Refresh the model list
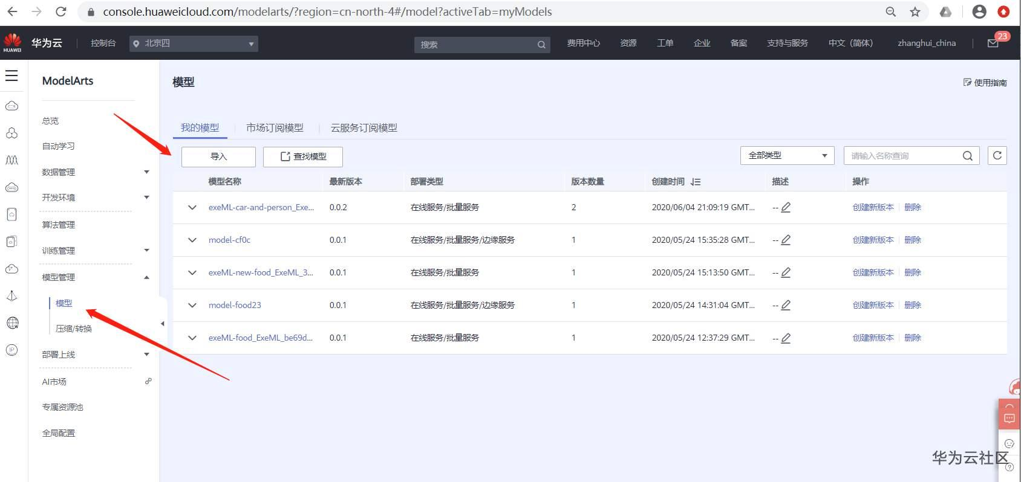The width and height of the screenshot is (1021, 482). click(997, 156)
